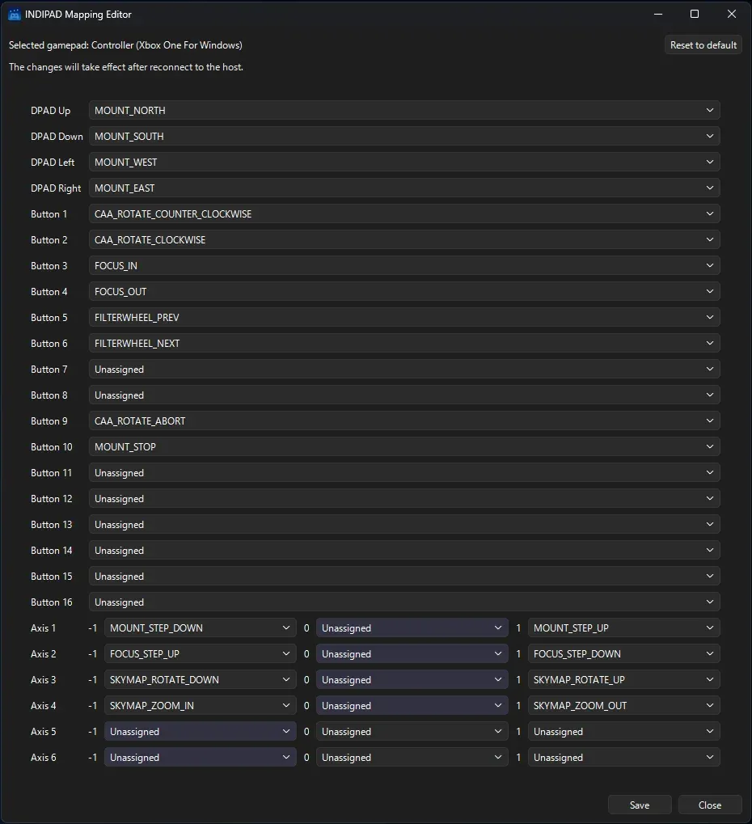Image resolution: width=752 pixels, height=824 pixels.
Task: Expand the DPAD Left MOUNT_WEST combo box
Action: tap(404, 162)
